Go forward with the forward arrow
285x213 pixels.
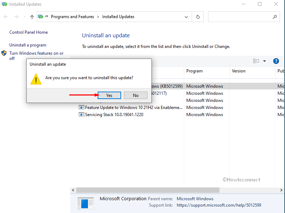16,17
